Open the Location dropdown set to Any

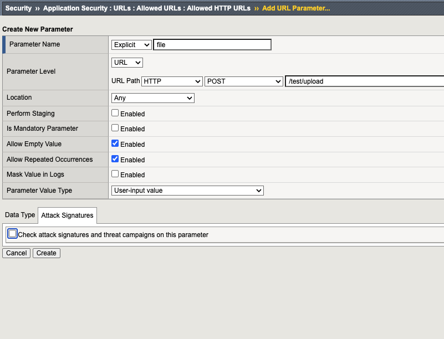[x=152, y=97]
